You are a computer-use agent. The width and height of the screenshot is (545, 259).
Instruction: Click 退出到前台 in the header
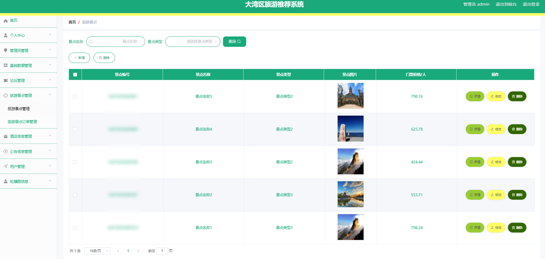pyautogui.click(x=506, y=4)
